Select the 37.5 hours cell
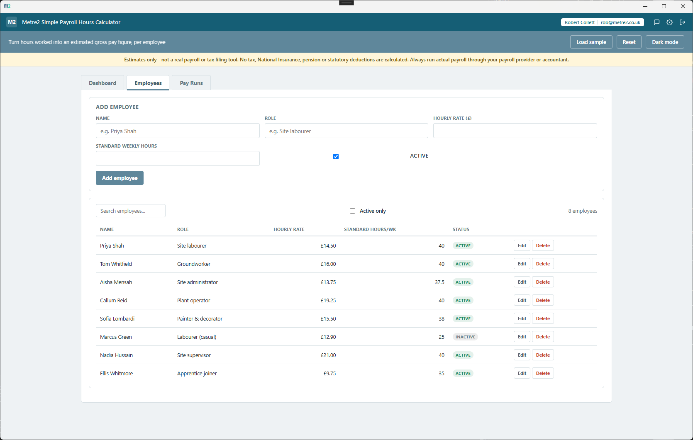The width and height of the screenshot is (693, 440). (x=439, y=282)
